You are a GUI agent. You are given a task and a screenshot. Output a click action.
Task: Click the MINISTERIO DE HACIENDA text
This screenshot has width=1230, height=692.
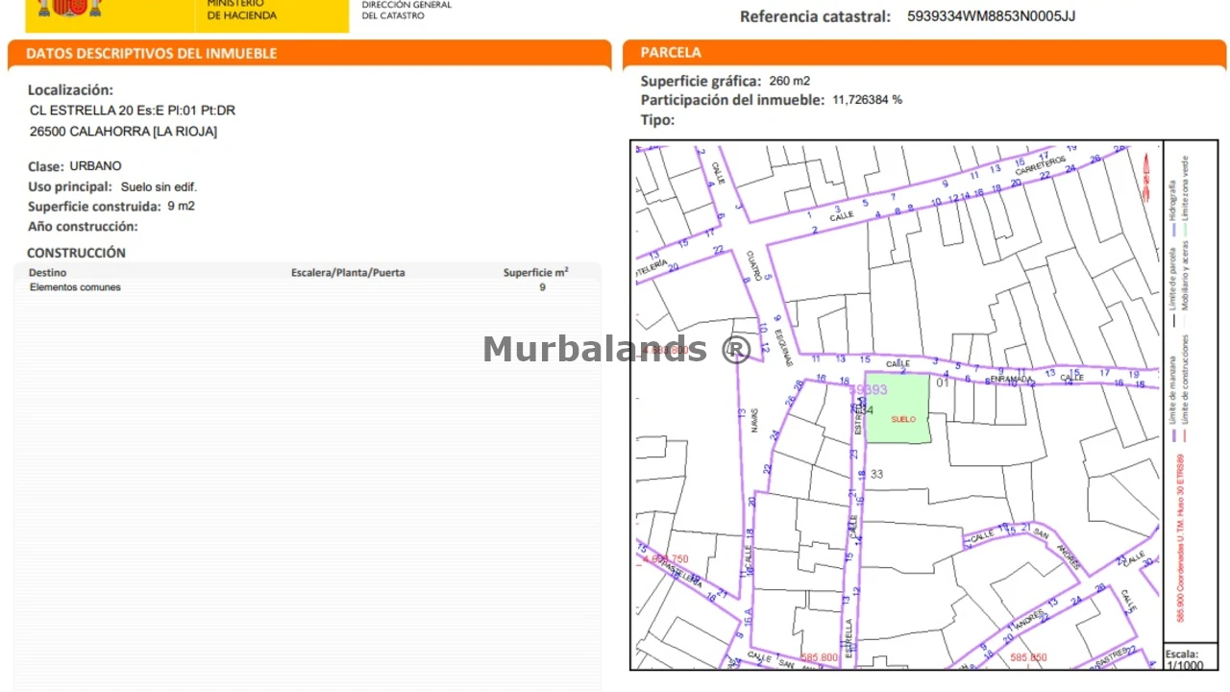tap(242, 10)
